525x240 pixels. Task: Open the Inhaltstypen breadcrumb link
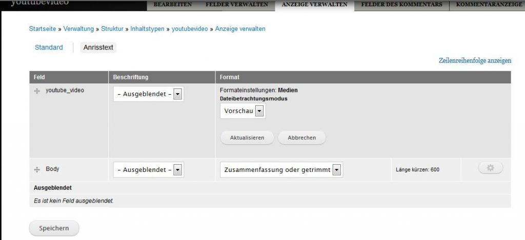[x=148, y=29]
